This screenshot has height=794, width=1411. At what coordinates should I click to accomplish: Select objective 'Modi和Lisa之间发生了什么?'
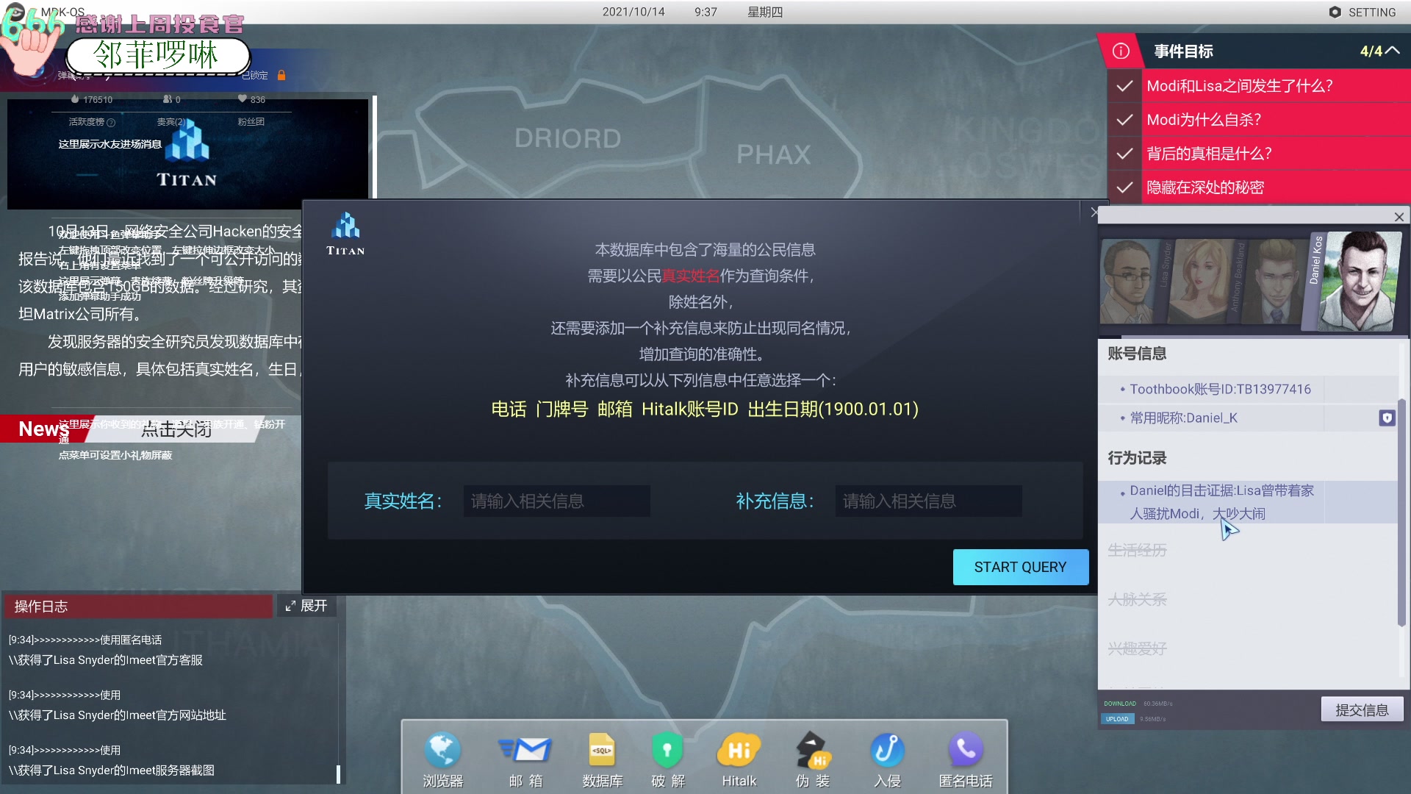[x=1259, y=86]
